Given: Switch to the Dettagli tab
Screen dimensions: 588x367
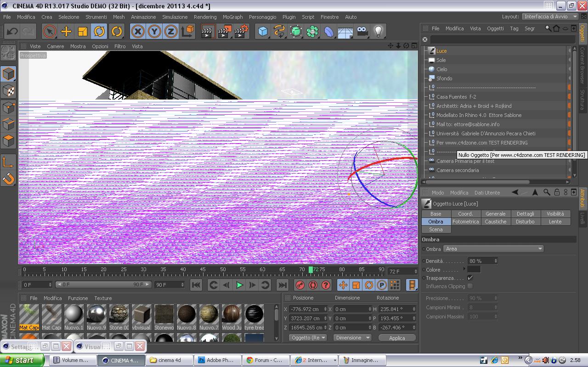Looking at the screenshot, I should coord(525,214).
